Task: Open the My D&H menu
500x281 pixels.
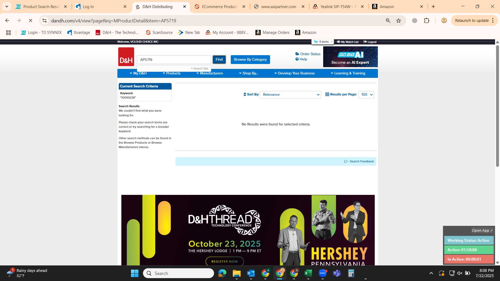Action: [138, 73]
